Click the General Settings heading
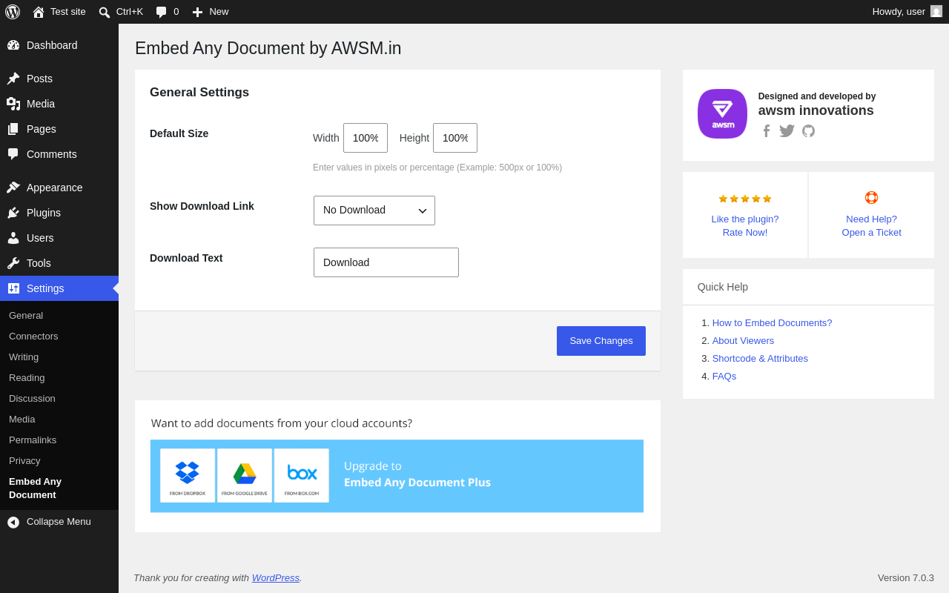This screenshot has height=593, width=949. pyautogui.click(x=199, y=93)
